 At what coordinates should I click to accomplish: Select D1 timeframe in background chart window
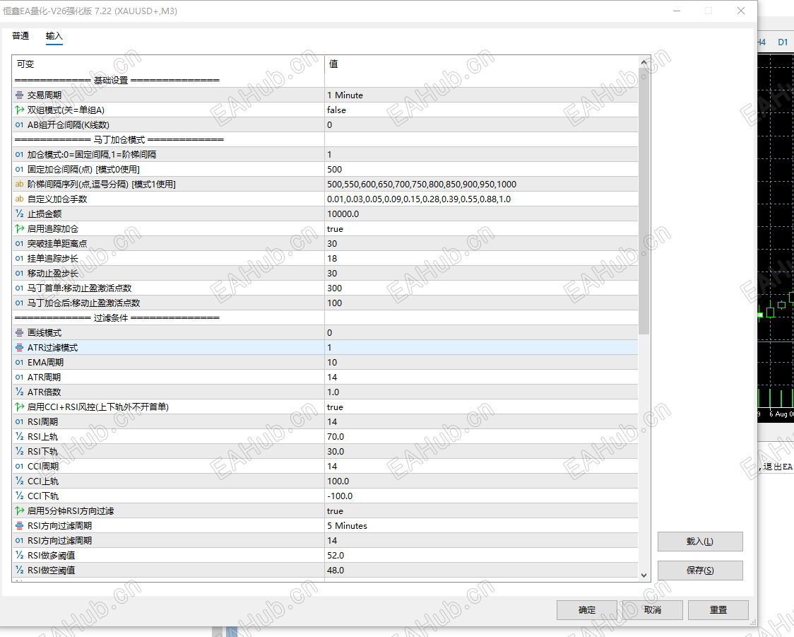pyautogui.click(x=783, y=42)
